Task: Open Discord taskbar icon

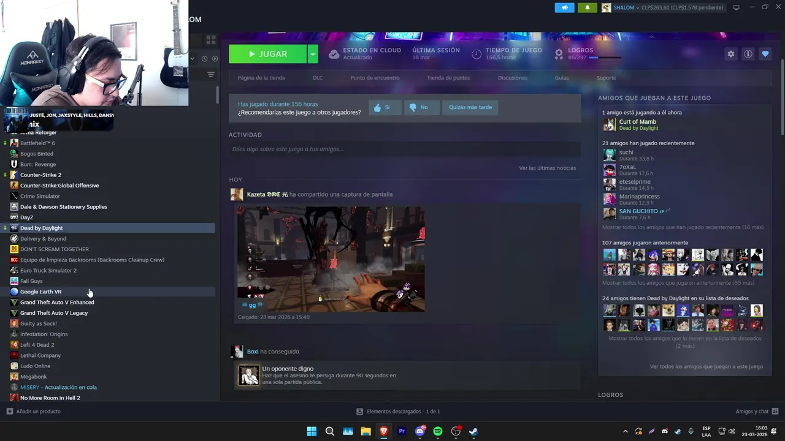Action: [420, 431]
